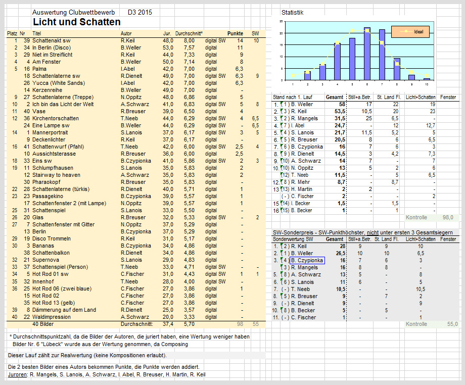Click the title "Kirchentorschatten"
This screenshot has width=465, height=385.
(56, 119)
